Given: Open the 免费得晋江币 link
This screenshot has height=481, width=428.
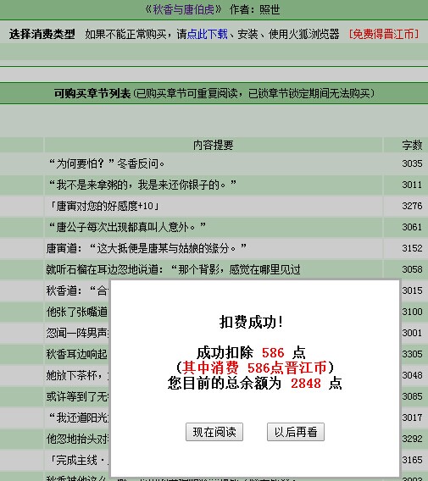Looking at the screenshot, I should coord(384,34).
